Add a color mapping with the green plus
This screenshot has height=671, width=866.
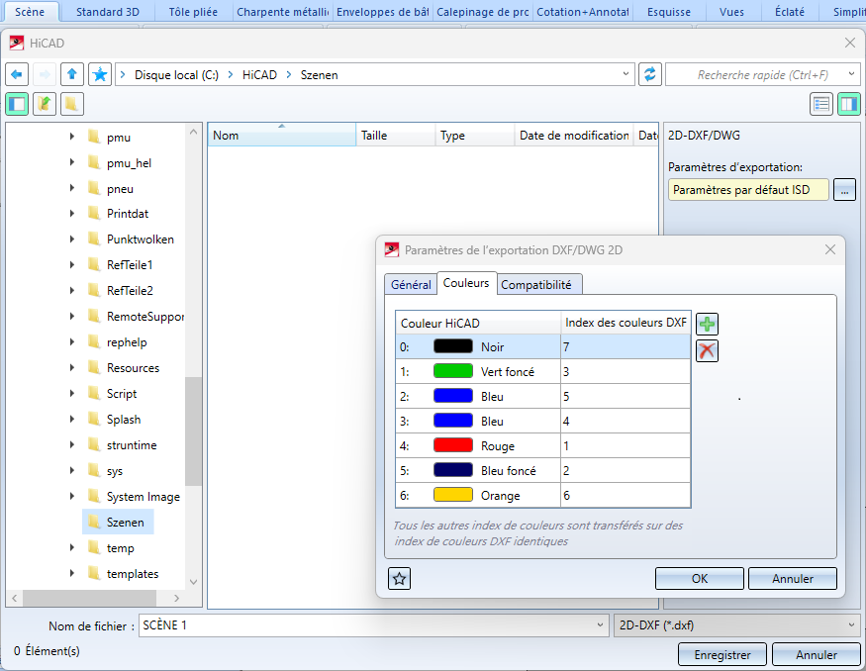click(707, 325)
